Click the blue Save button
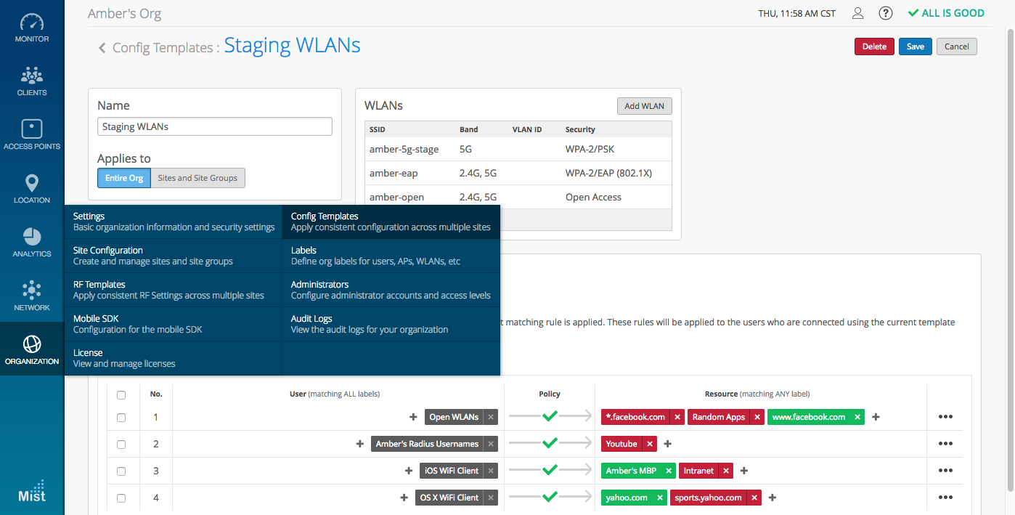This screenshot has width=1015, height=515. pyautogui.click(x=916, y=46)
